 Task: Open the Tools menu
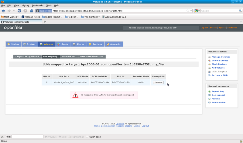point(49,5)
